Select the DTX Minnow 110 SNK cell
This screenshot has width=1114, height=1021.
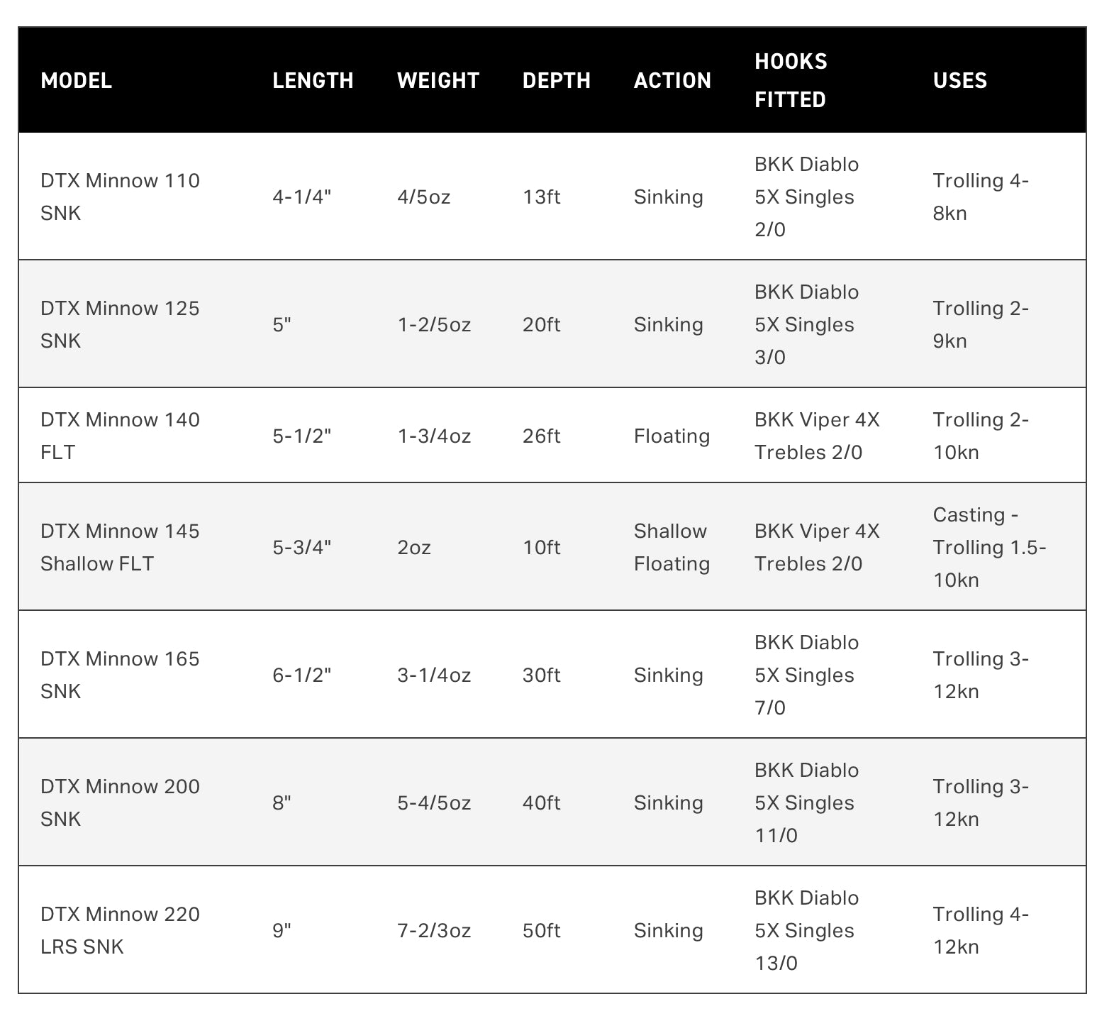coord(120,197)
